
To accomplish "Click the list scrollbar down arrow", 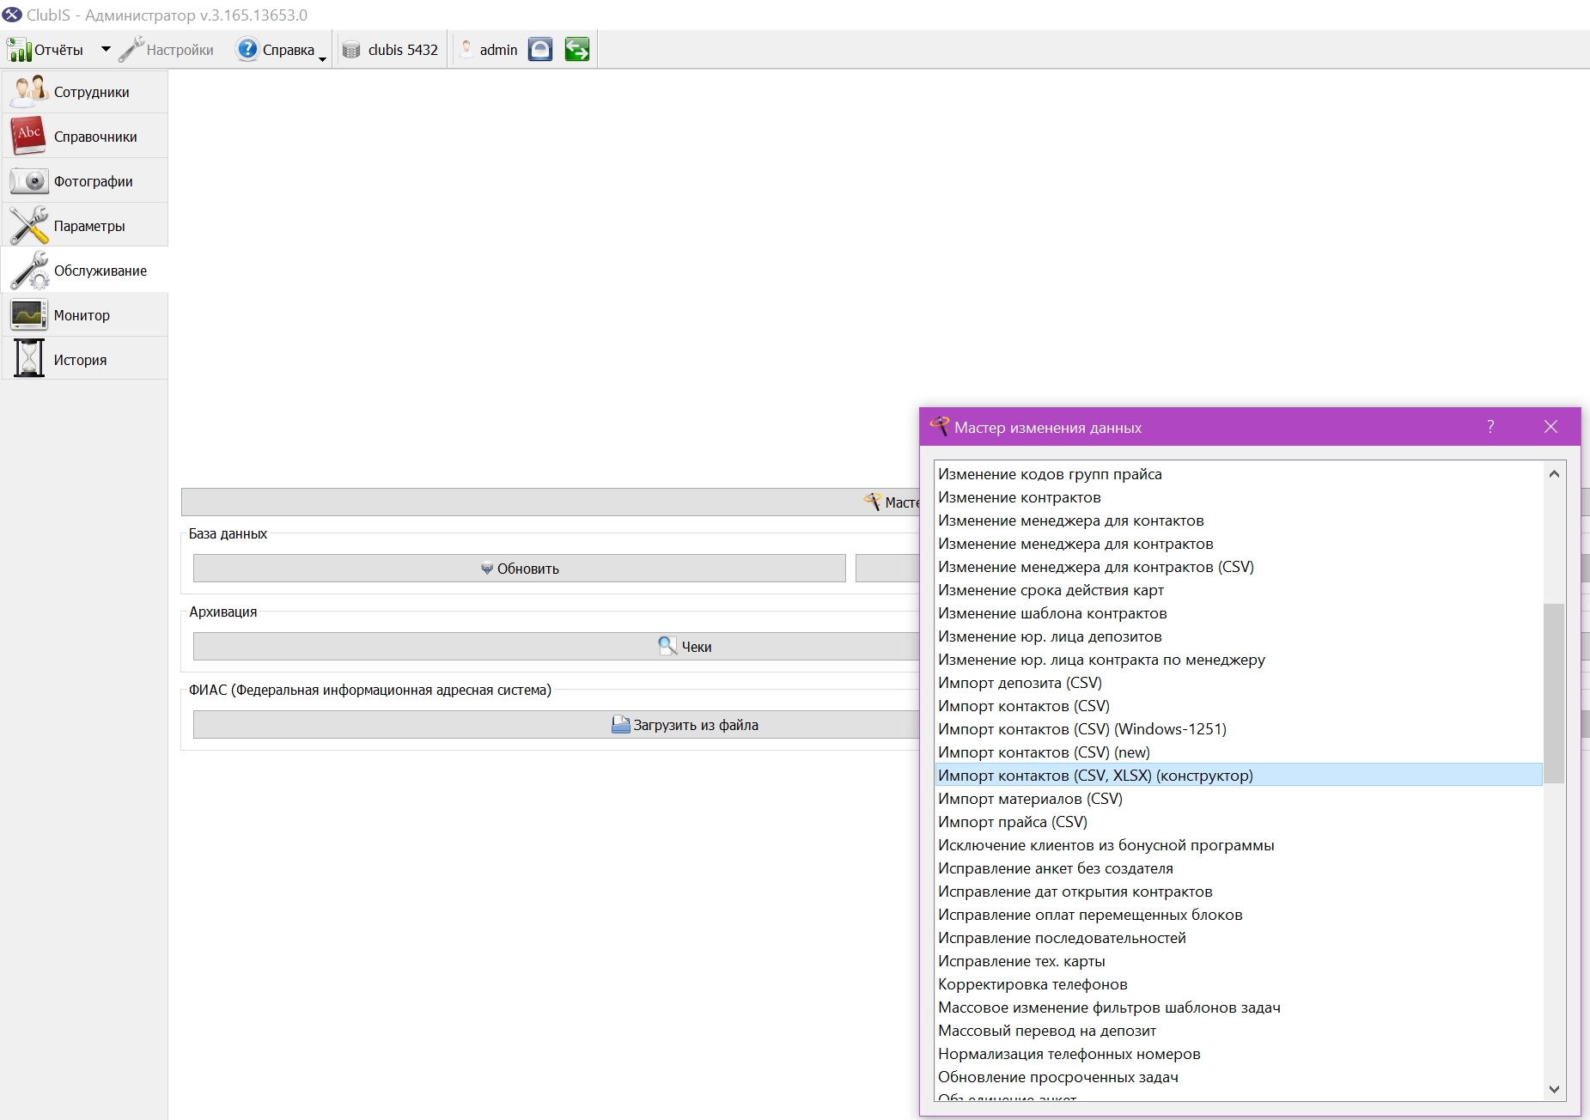I will (x=1554, y=1089).
